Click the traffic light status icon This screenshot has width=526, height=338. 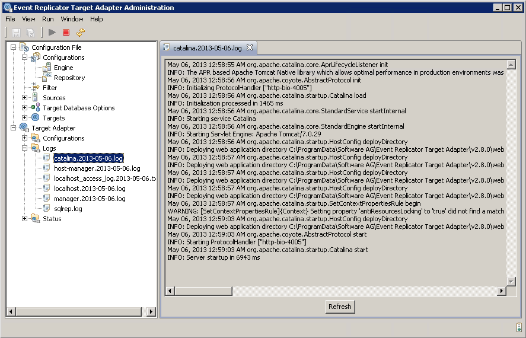[x=518, y=327]
